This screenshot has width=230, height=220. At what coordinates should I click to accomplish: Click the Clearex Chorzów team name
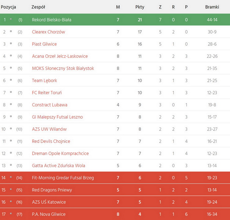point(48,32)
